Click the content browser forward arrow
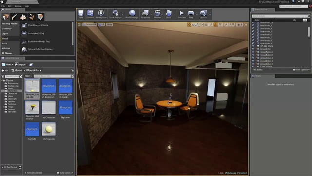This screenshot has width=312, height=176. point(6,70)
